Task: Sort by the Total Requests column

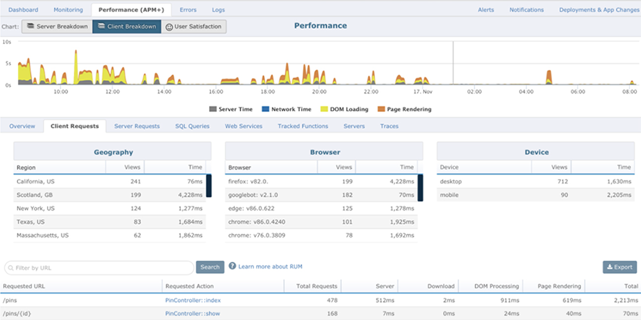Action: pyautogui.click(x=313, y=286)
